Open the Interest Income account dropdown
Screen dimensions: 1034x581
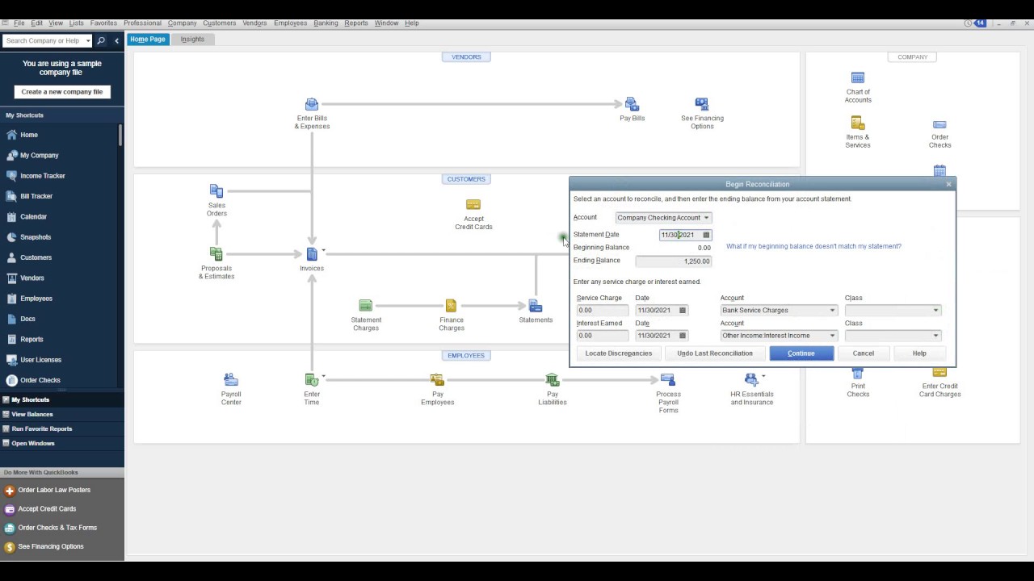pyautogui.click(x=832, y=336)
